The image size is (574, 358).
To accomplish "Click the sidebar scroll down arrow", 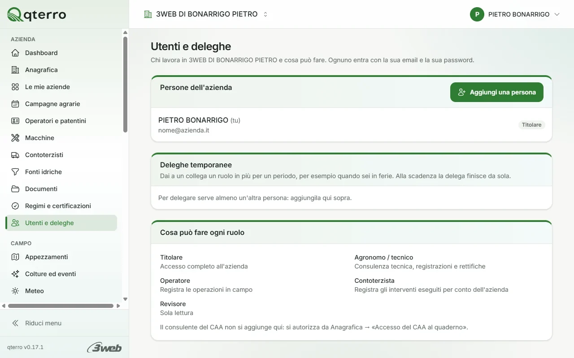I will pos(125,299).
